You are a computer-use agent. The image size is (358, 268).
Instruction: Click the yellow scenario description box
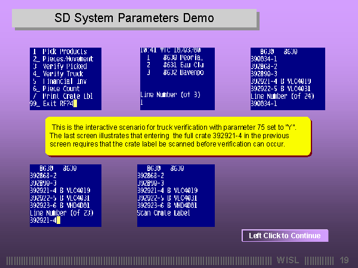pyautogui.click(x=178, y=136)
